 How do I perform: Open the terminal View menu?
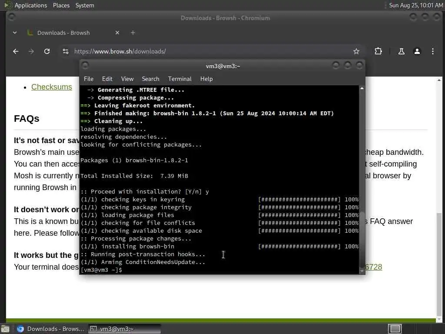tap(127, 79)
